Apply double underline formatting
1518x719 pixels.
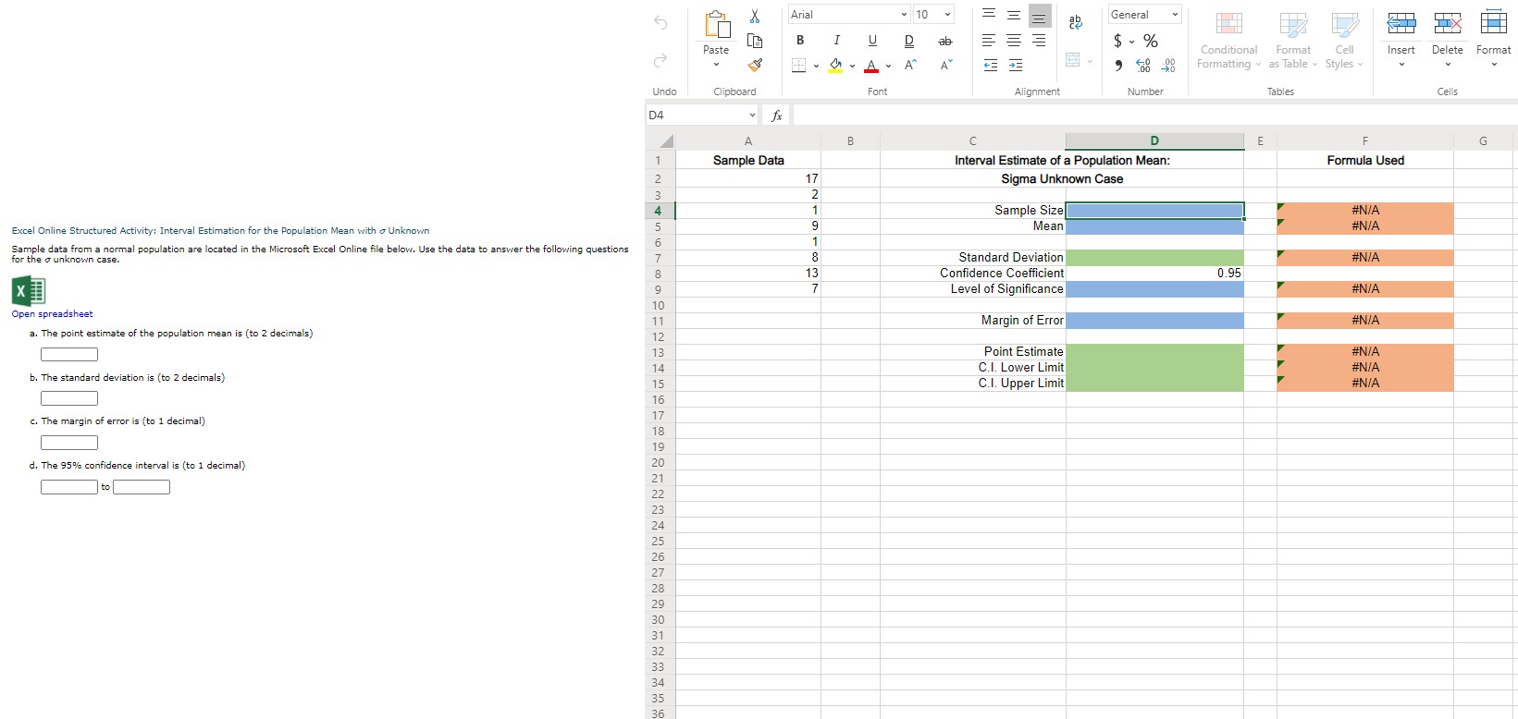908,41
